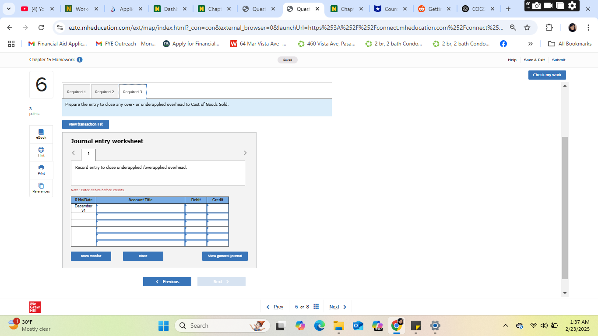598x336 pixels.
Task: Select journal entry tab 1
Action: 88,154
